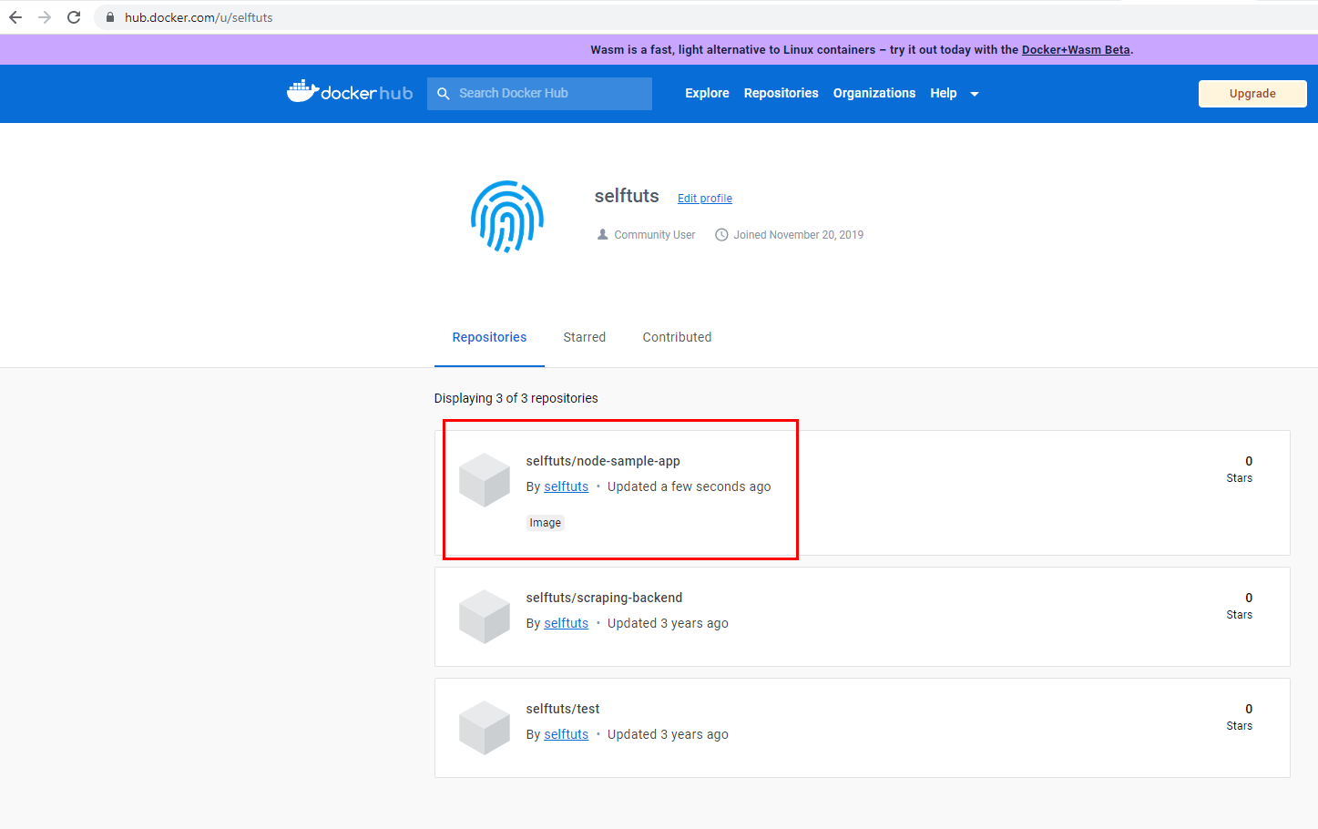Go back with the browser back arrow
Screen dimensions: 1318x829
15,17
